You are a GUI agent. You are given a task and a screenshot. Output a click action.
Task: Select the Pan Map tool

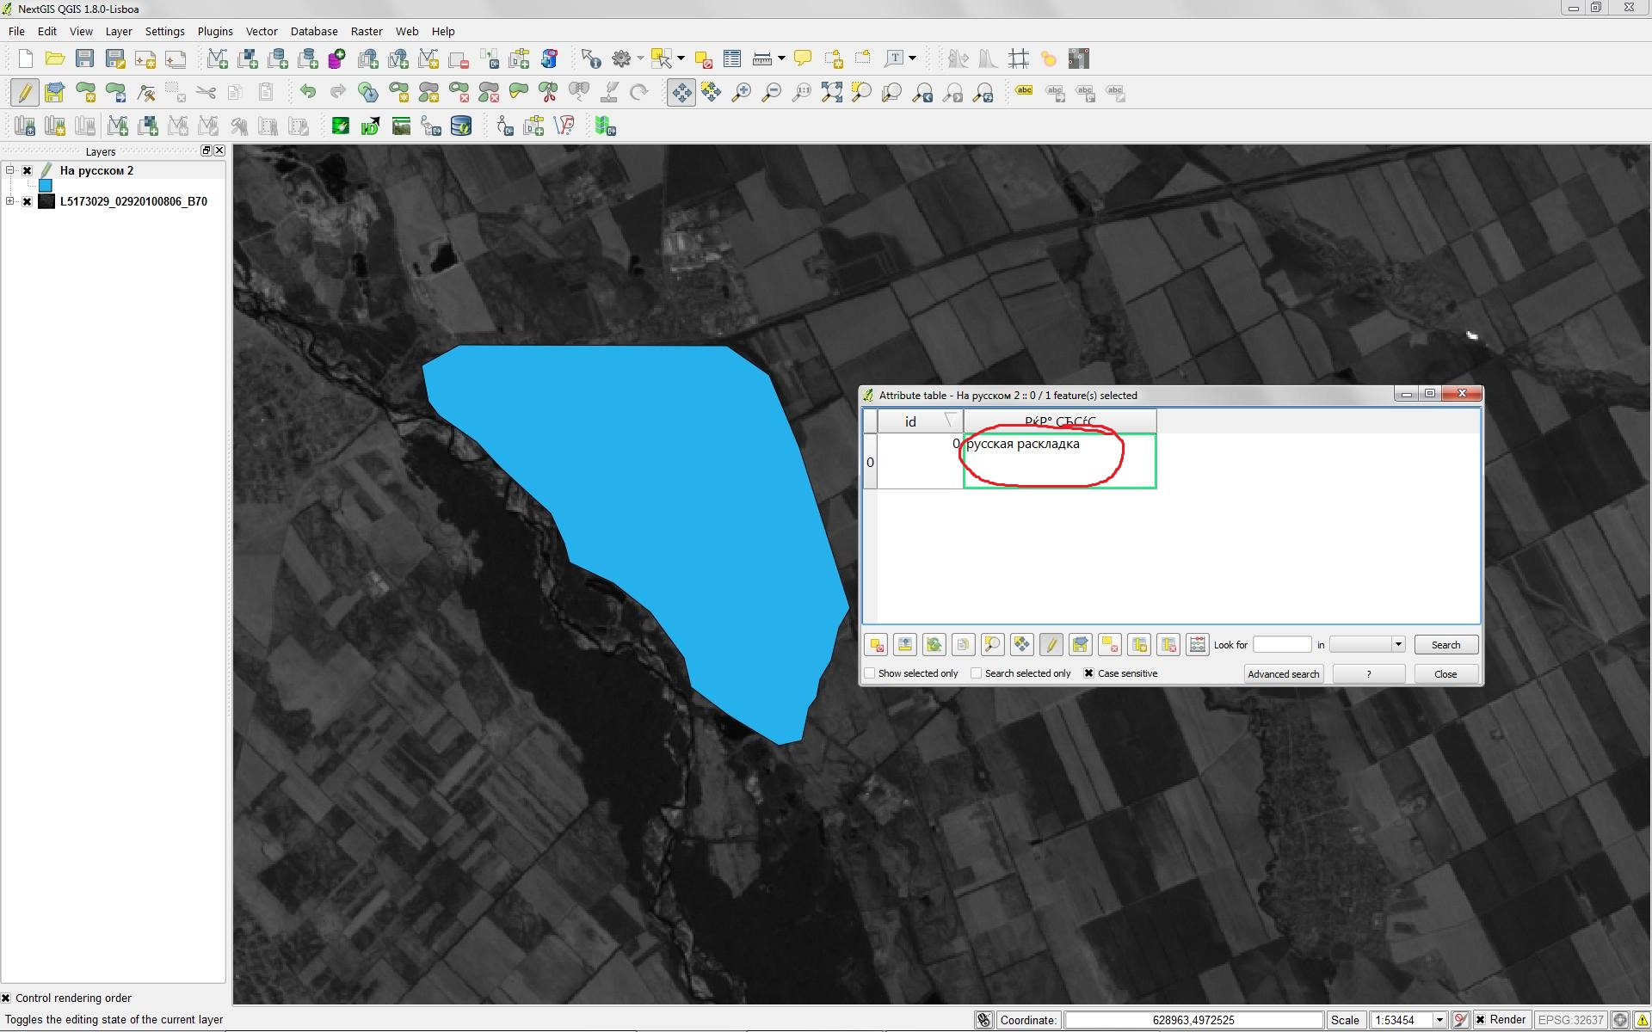[681, 92]
